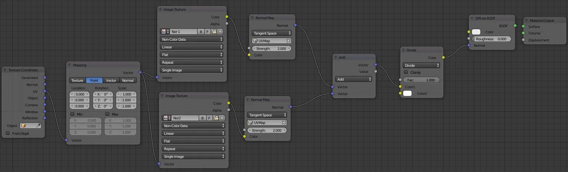Adjust Roughness slider in Diffuse BSDF

(492, 39)
